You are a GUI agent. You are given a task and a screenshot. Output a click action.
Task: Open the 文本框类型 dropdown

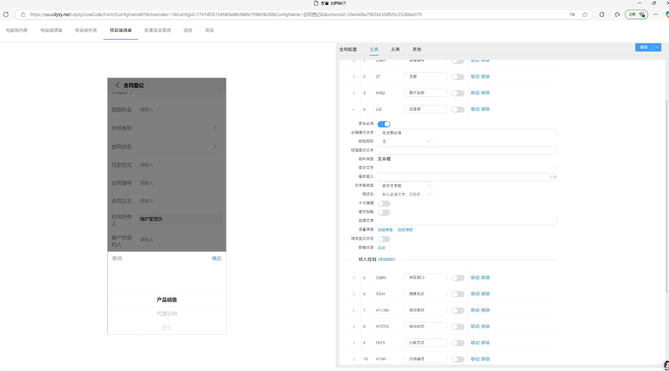pyautogui.click(x=405, y=186)
